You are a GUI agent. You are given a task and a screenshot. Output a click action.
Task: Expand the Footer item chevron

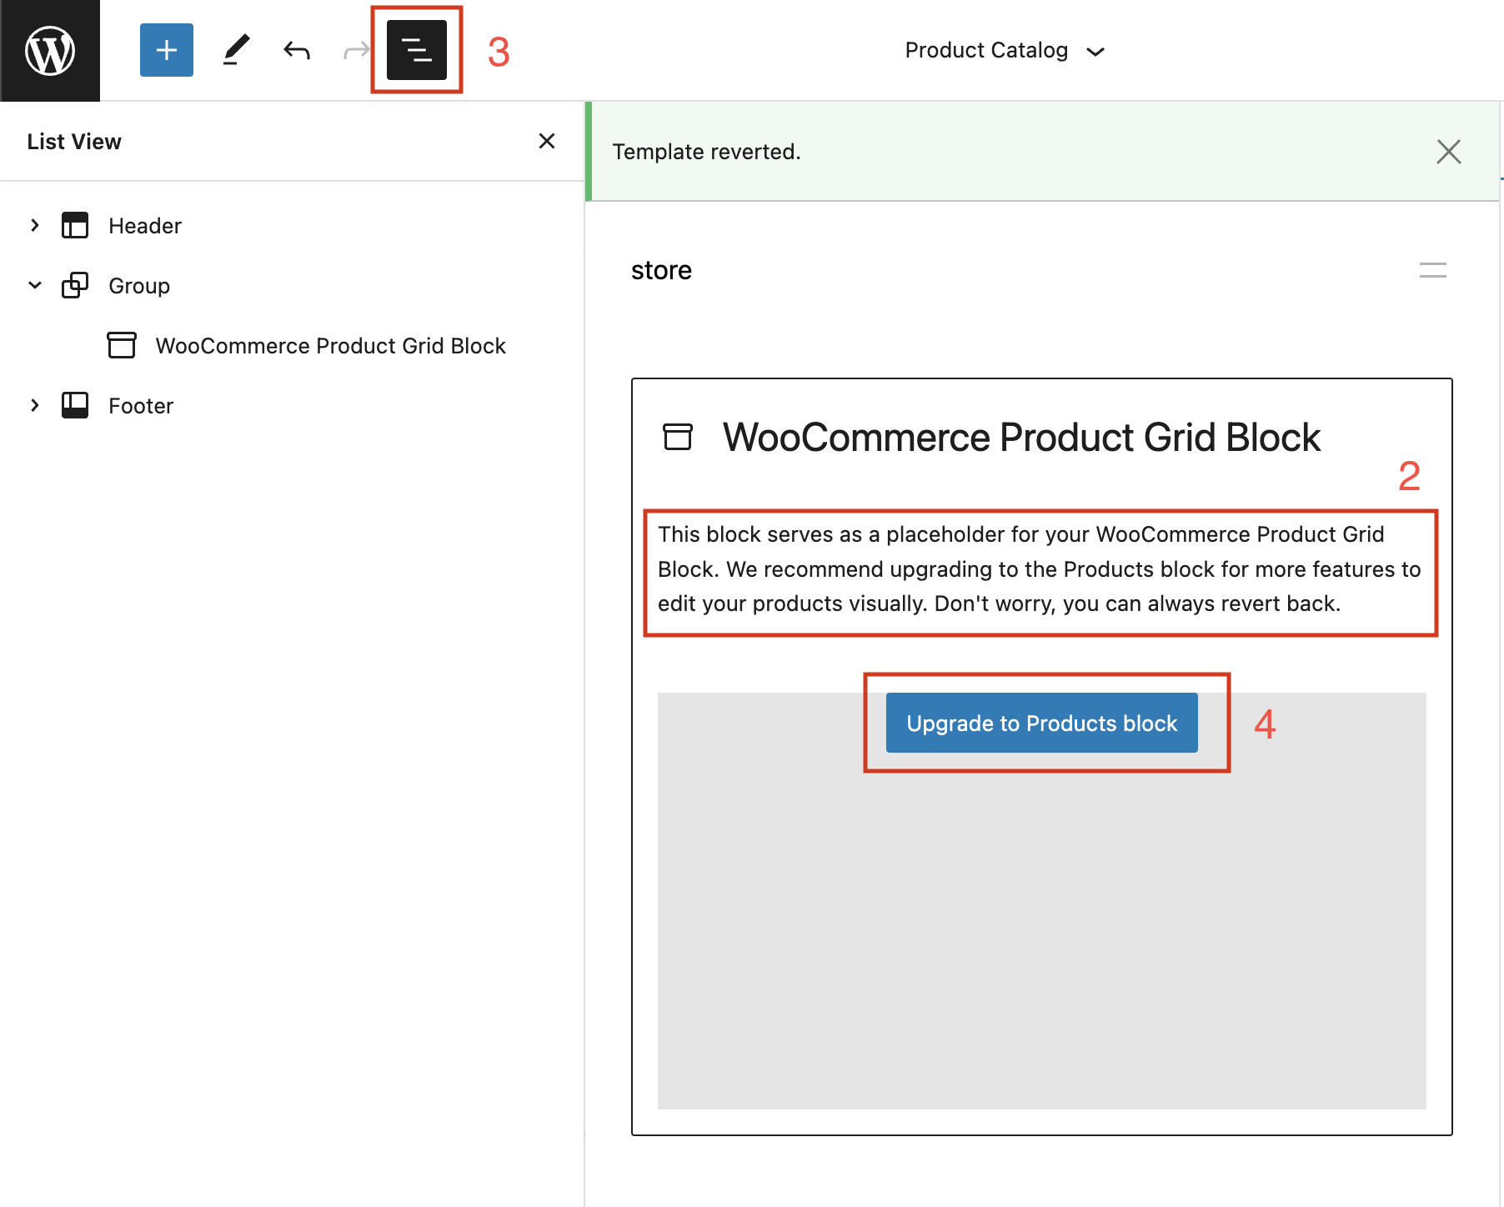coord(35,405)
